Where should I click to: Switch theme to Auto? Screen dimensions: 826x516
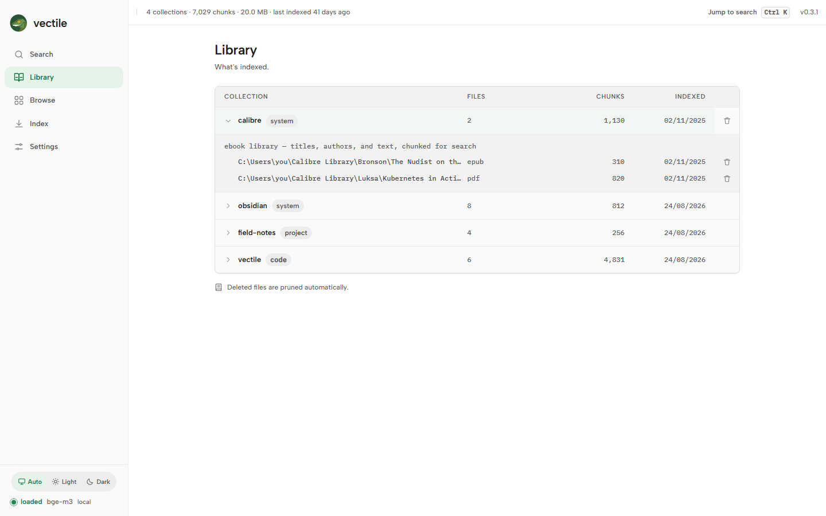[30, 482]
